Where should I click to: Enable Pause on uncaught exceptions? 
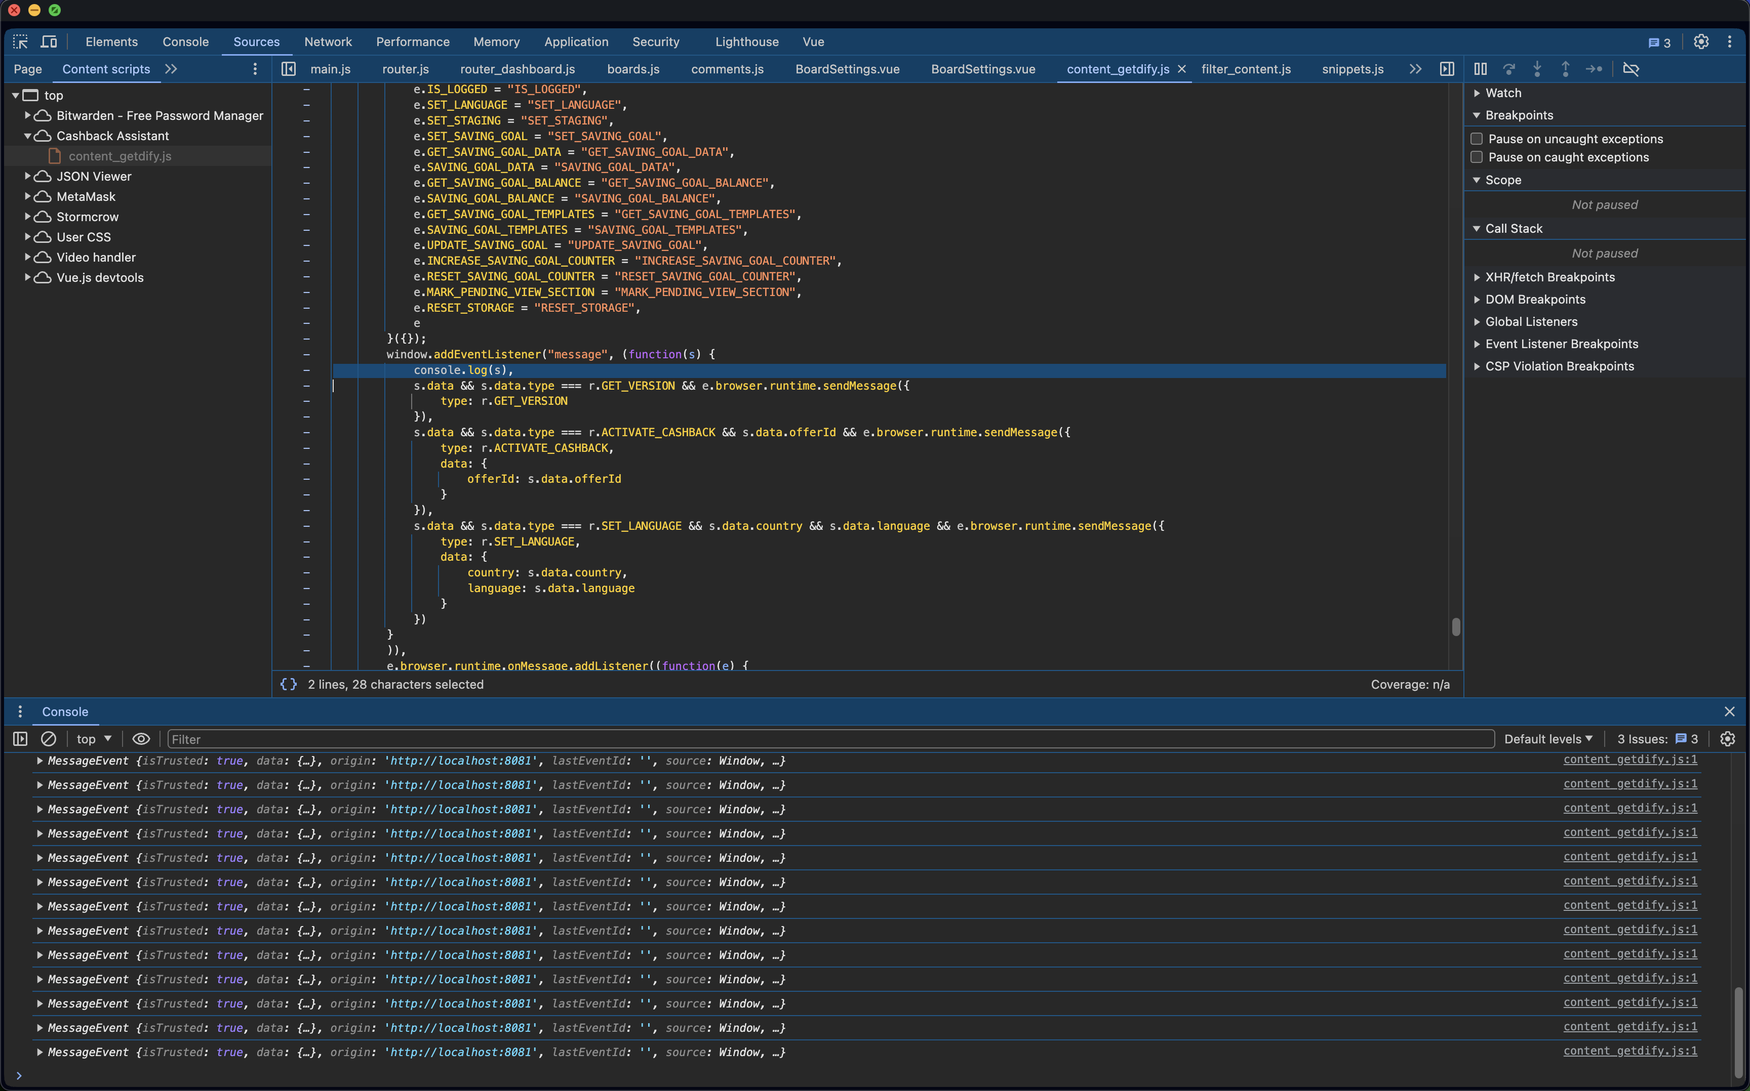pos(1477,139)
